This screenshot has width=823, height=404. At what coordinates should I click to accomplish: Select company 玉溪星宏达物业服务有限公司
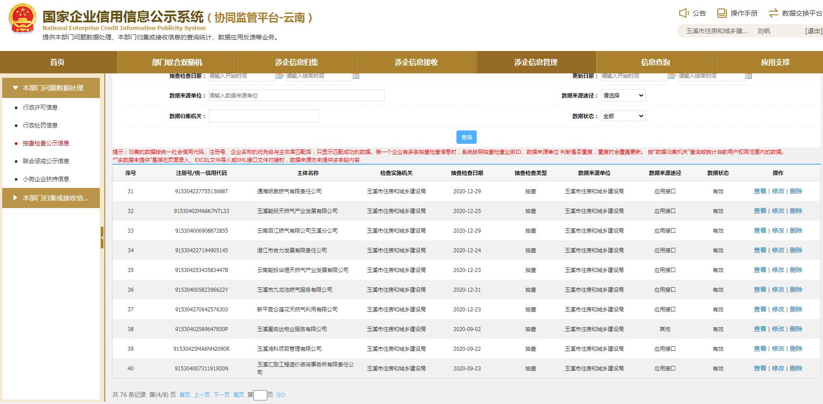click(292, 329)
